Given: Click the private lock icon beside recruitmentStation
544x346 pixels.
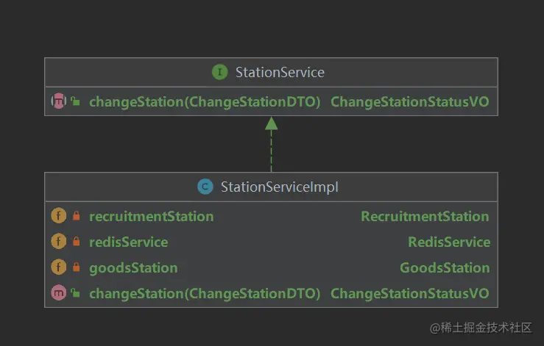Looking at the screenshot, I should tap(76, 217).
